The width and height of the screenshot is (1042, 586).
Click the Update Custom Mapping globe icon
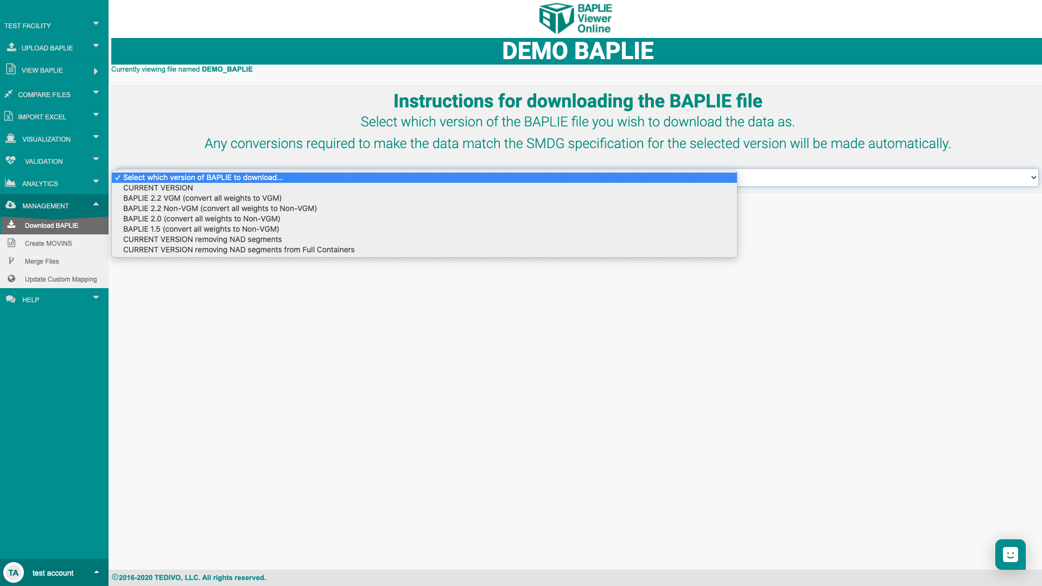pos(11,279)
